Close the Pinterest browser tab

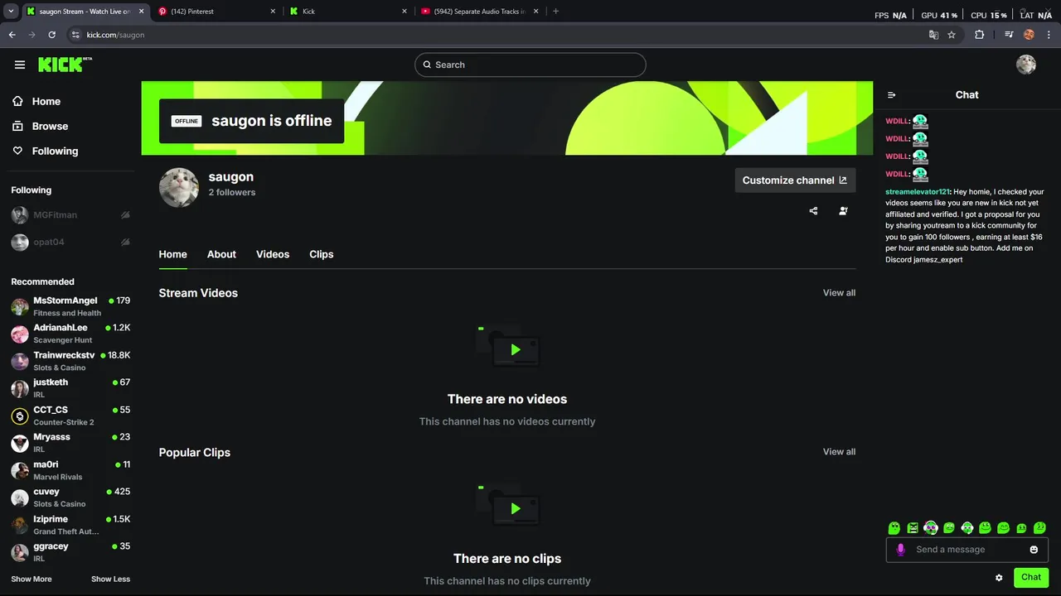[x=273, y=12]
